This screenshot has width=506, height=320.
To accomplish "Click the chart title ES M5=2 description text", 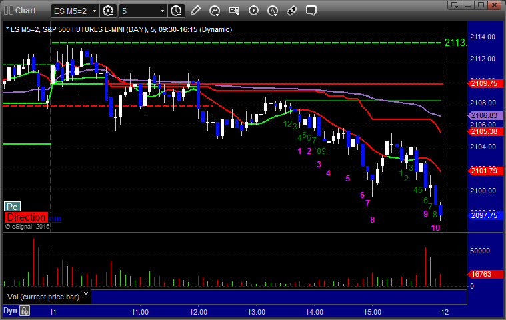I will [119, 30].
